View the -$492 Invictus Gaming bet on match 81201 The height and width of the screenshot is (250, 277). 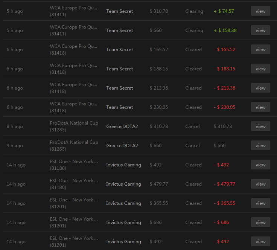click(260, 241)
